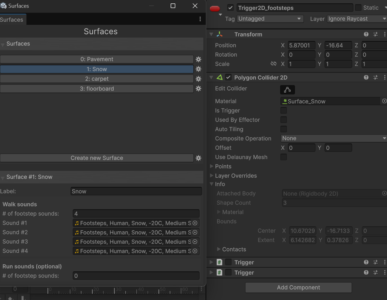Open the Tag dropdown showing Untagged
This screenshot has height=300, width=387.
(270, 19)
